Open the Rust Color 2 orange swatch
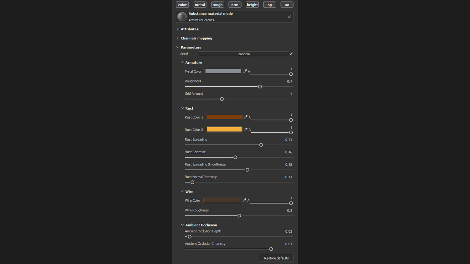Image resolution: width=470 pixels, height=264 pixels. (x=224, y=129)
